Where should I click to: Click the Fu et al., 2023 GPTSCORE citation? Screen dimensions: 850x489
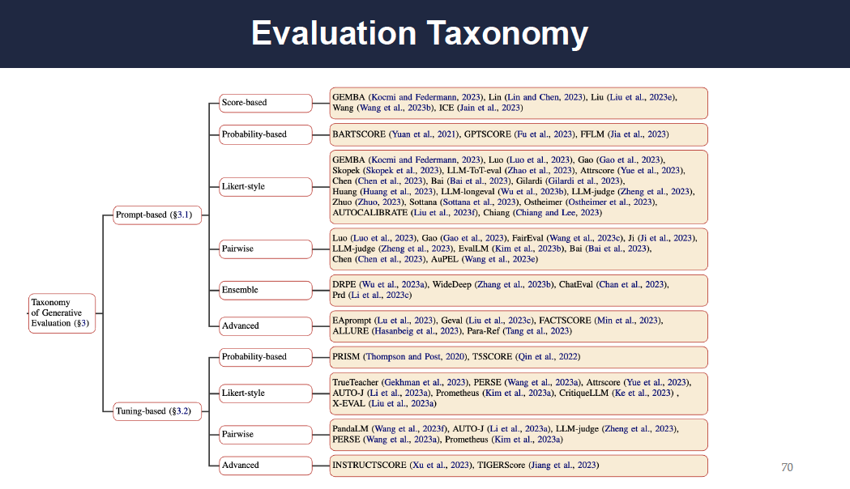point(544,134)
